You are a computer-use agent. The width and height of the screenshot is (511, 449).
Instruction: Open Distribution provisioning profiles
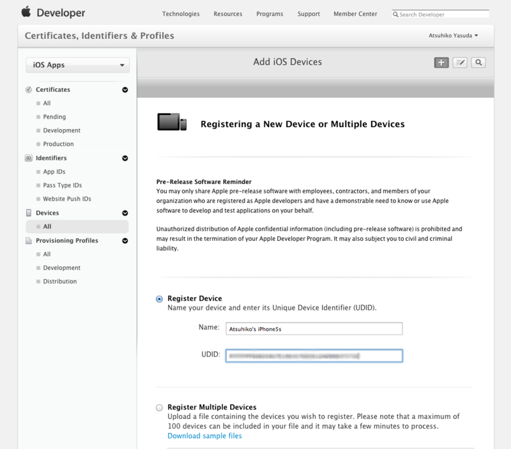tap(59, 281)
